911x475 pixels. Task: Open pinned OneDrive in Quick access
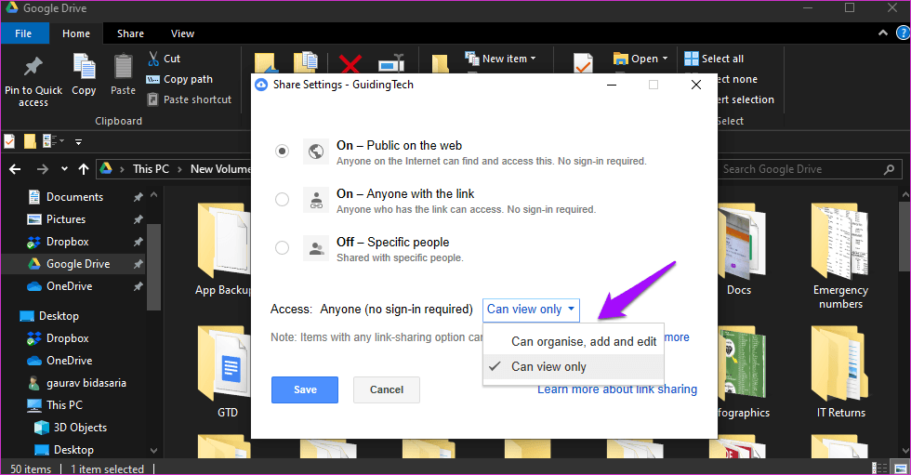tap(69, 286)
